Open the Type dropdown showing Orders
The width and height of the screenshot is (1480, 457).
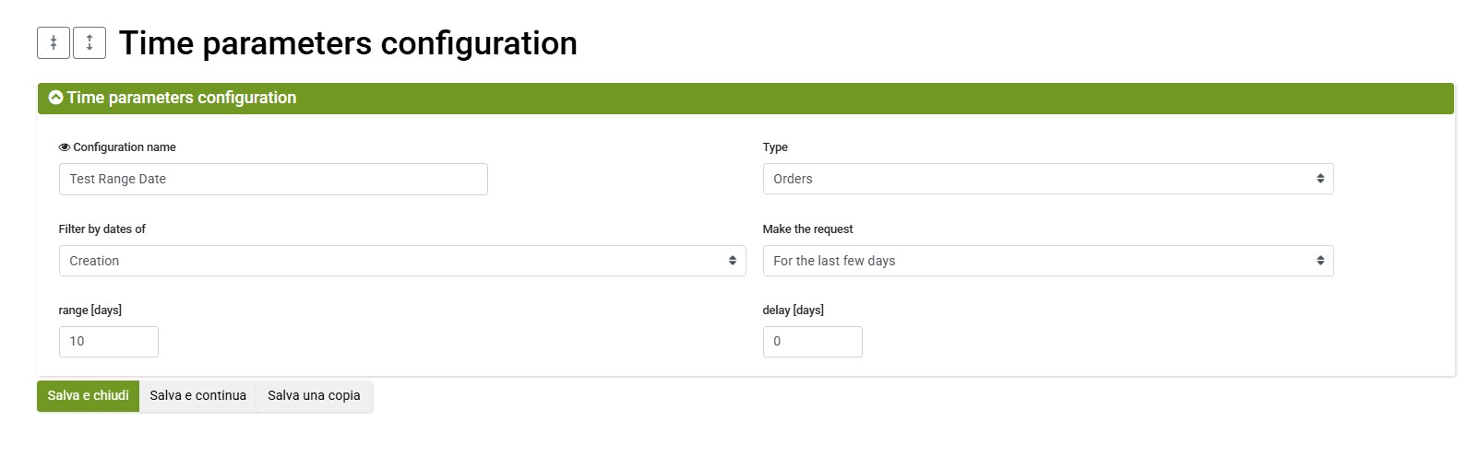pyautogui.click(x=1048, y=179)
